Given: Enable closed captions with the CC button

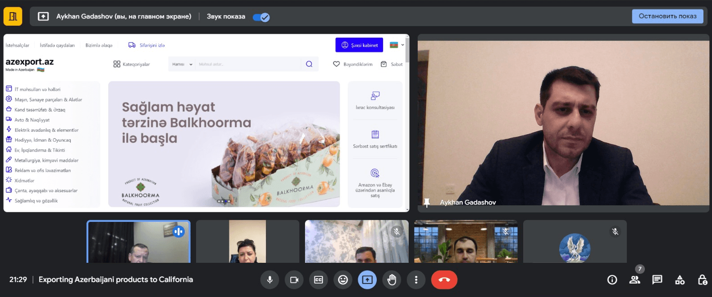Looking at the screenshot, I should [x=319, y=280].
